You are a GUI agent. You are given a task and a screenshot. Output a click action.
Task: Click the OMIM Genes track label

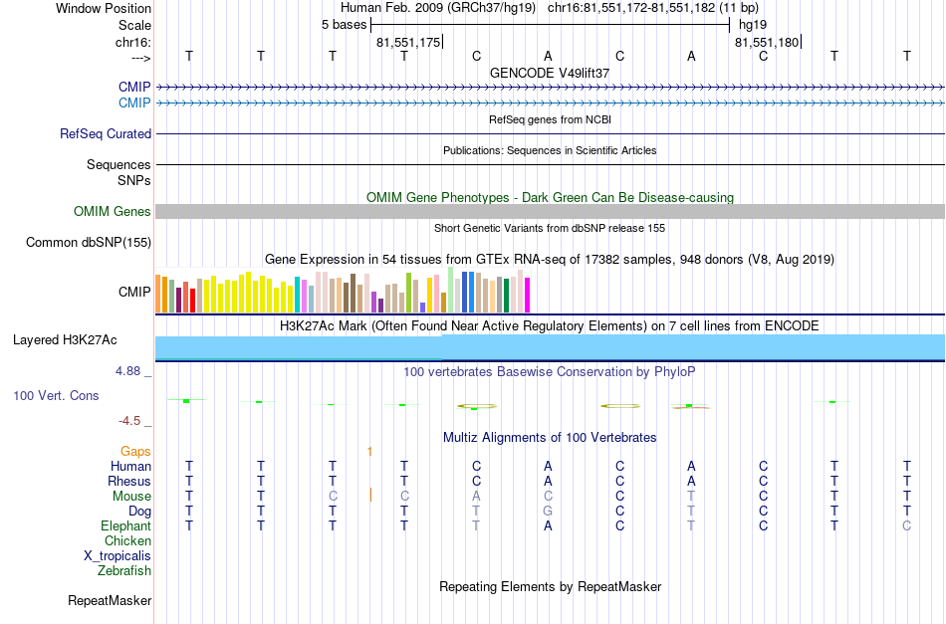pyautogui.click(x=113, y=211)
